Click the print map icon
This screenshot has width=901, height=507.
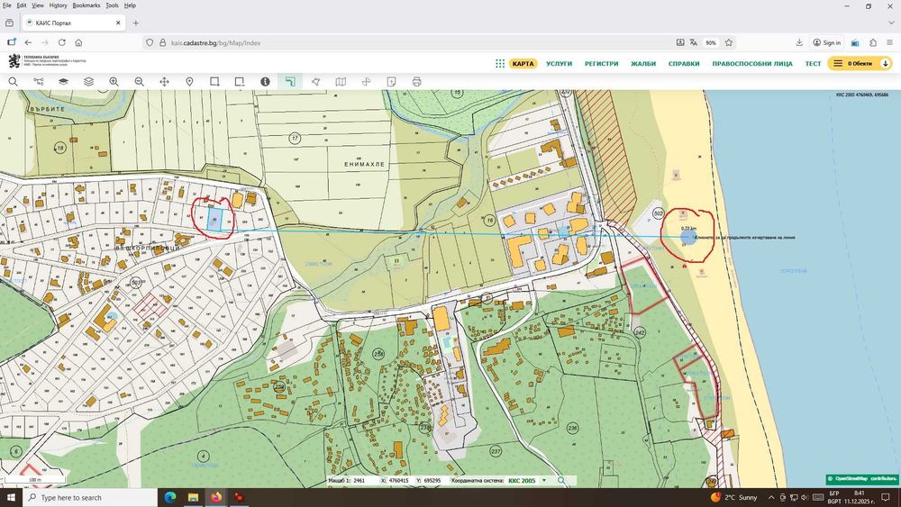[416, 82]
